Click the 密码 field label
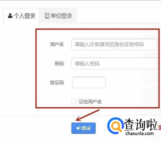Viewport: 161px width, 143px height. 59,63
